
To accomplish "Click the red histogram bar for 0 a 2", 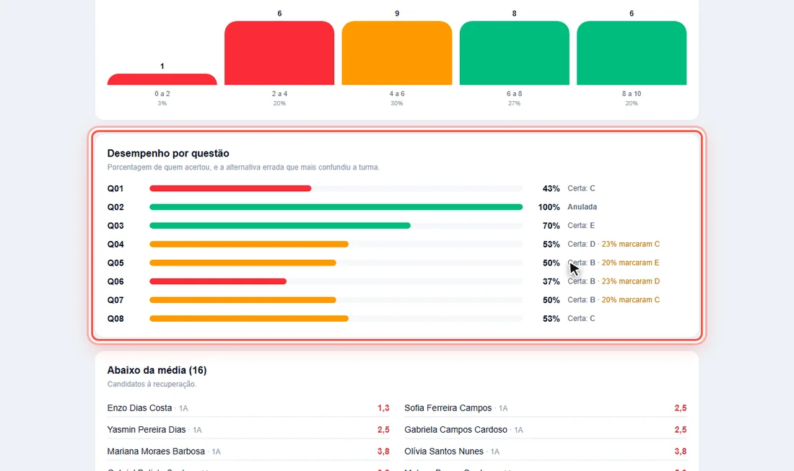I will coord(162,79).
